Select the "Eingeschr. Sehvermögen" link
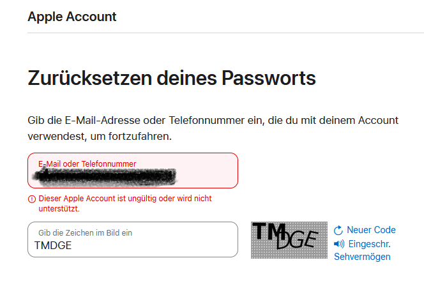 (x=368, y=243)
